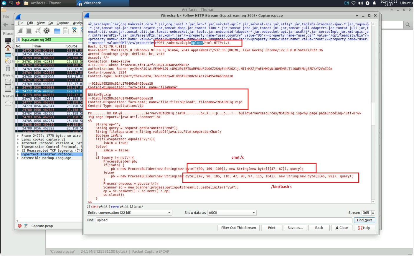Click the Close button in stream dialog
414x256 pixels.
click(x=341, y=228)
